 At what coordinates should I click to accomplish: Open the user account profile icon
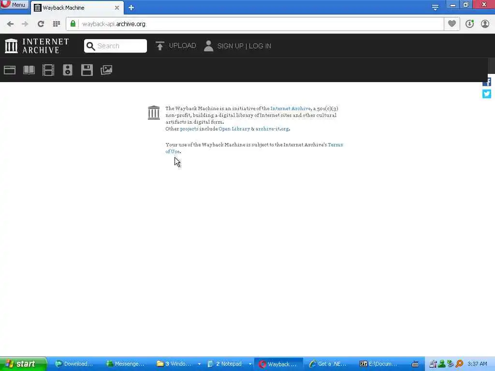(485, 24)
